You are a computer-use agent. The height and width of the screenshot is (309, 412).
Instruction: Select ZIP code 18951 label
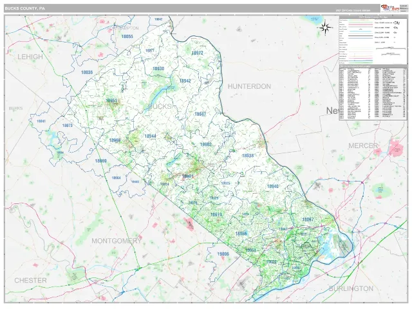pyautogui.click(x=111, y=100)
